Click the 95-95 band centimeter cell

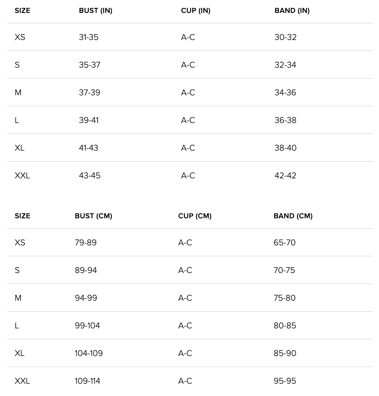[285, 381]
